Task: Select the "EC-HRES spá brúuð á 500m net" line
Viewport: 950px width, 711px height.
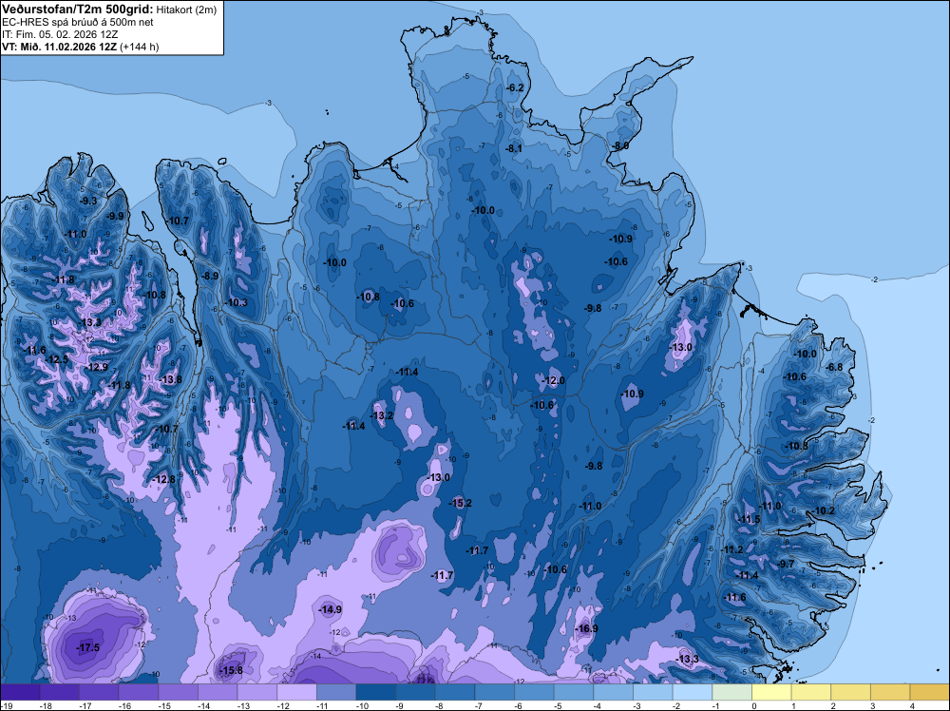Action: (78, 22)
